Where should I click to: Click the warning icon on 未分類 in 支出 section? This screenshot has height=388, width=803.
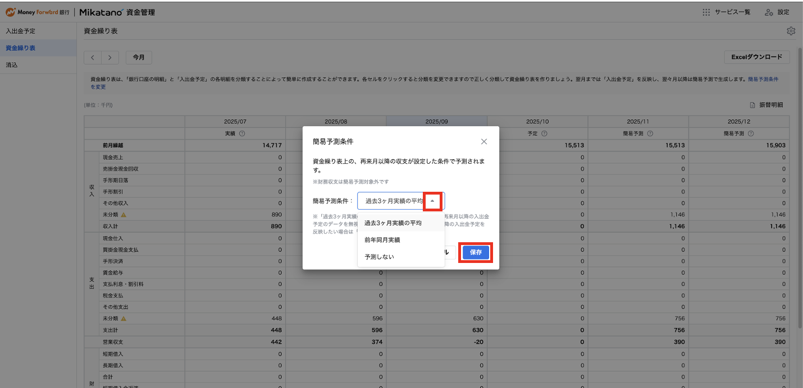[x=124, y=318]
